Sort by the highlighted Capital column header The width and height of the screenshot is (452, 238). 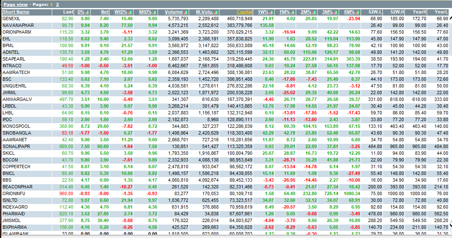(244, 12)
